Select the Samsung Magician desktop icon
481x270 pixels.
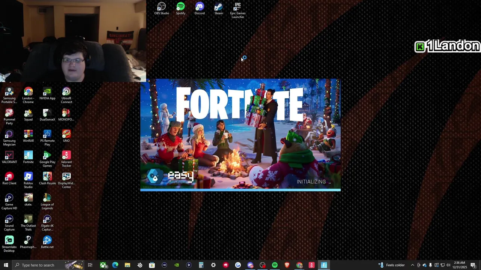[x=9, y=138]
